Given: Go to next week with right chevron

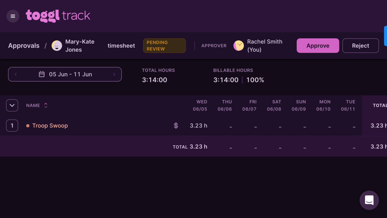Looking at the screenshot, I should coord(114,74).
